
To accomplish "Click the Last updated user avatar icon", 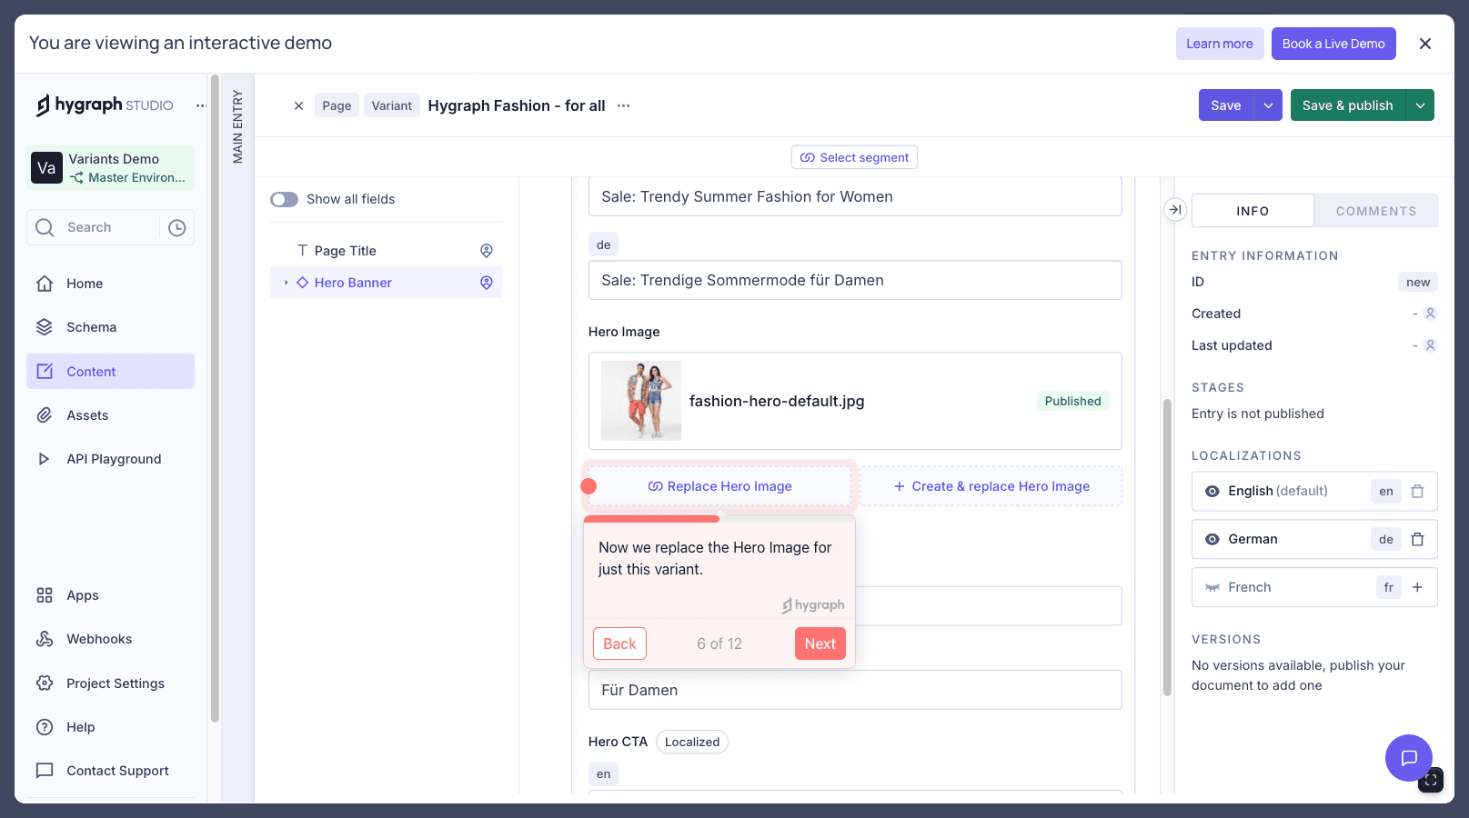I will (x=1430, y=345).
